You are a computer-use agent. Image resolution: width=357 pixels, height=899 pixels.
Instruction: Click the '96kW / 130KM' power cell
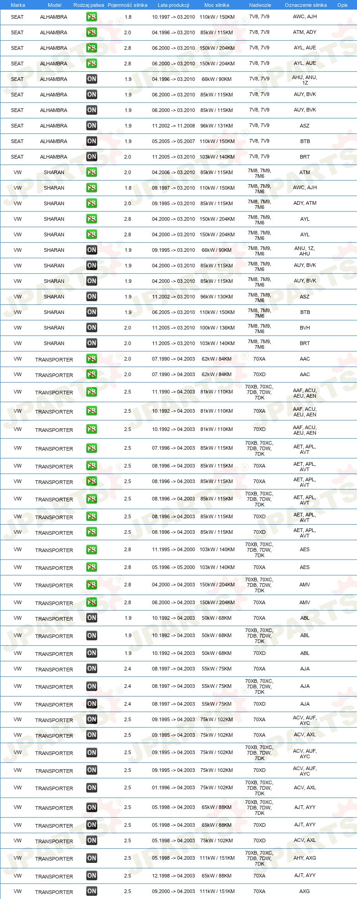[x=217, y=297]
